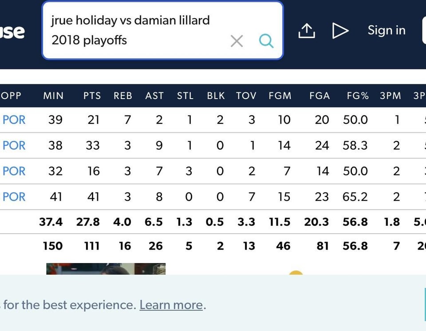The image size is (426, 331).
Task: Click the magnifying glass search icon
Action: pos(266,41)
